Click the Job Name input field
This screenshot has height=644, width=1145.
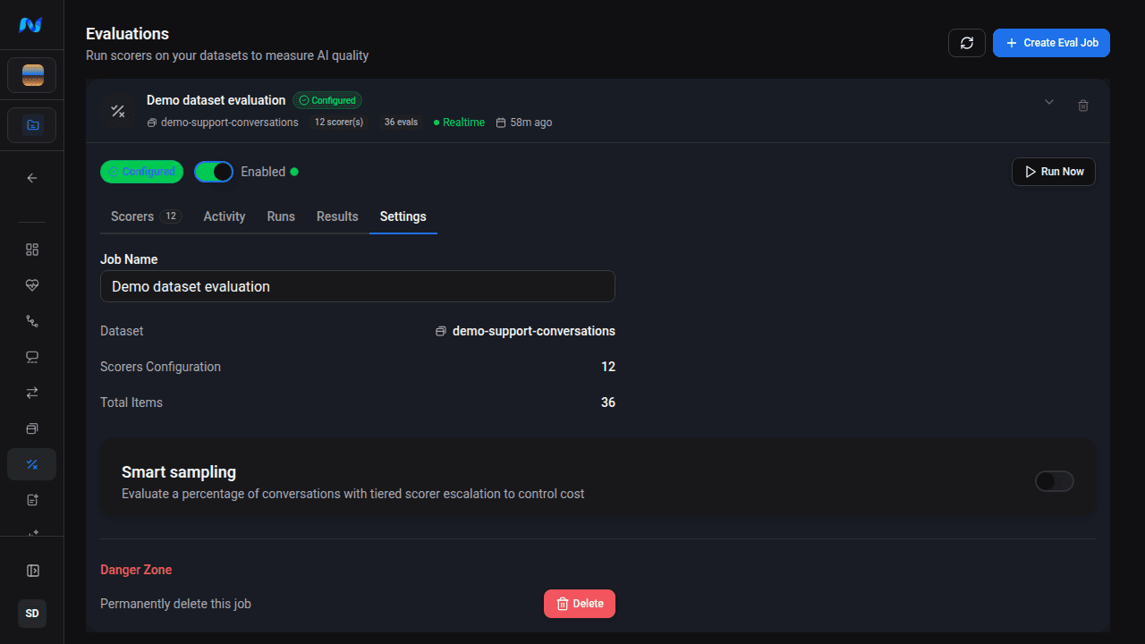click(358, 286)
